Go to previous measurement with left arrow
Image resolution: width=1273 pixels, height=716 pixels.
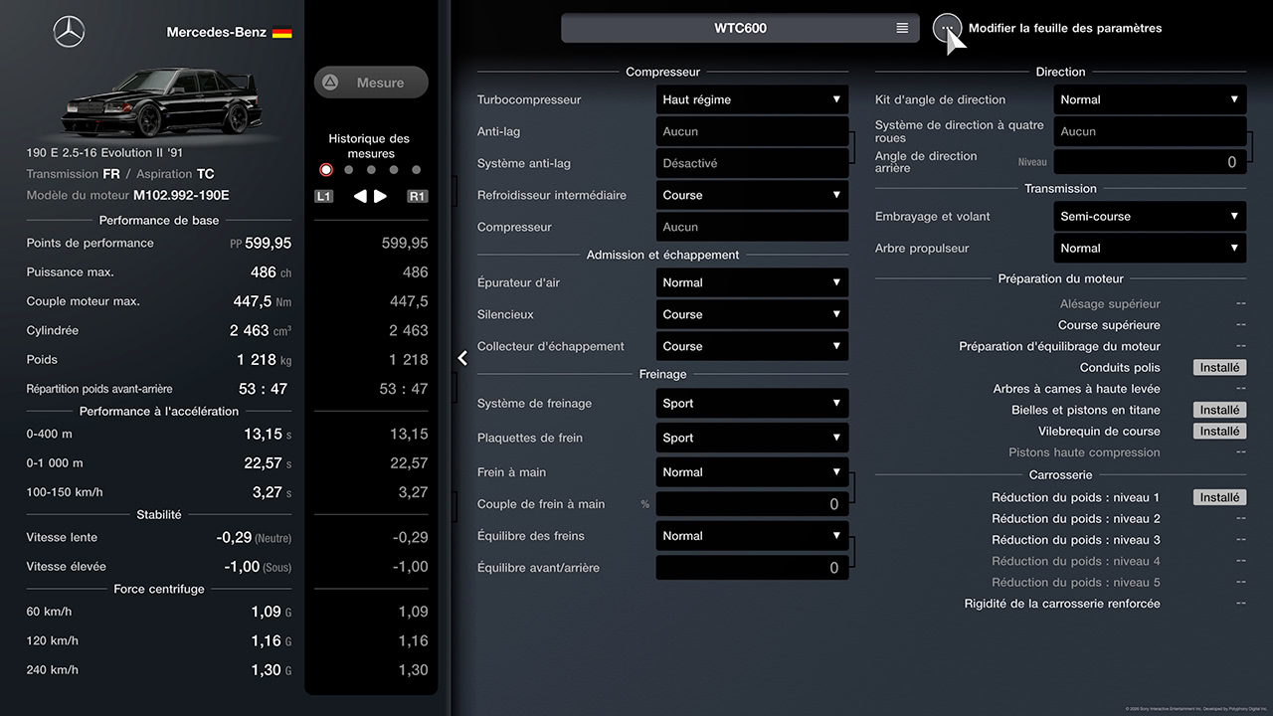360,196
